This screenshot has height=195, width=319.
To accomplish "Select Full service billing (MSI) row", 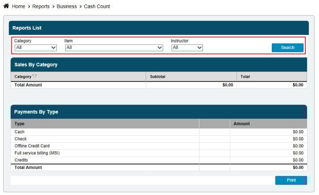I will point(37,153).
